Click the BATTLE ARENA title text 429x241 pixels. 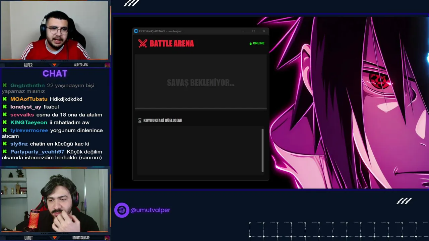(172, 44)
